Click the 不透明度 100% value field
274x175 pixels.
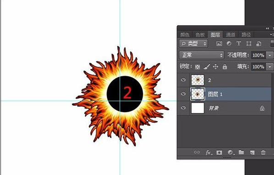(258, 55)
